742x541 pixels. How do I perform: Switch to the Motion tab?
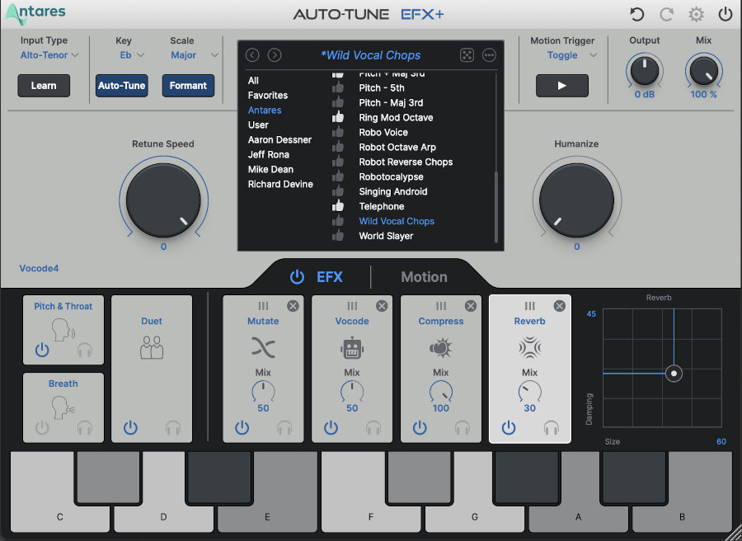[x=424, y=277]
